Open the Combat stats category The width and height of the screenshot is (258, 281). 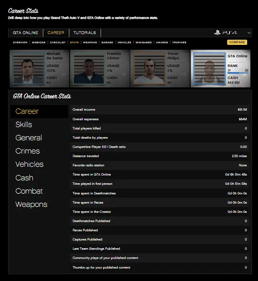pos(29,191)
